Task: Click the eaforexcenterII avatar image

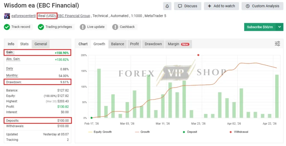Action: [x=7, y=16]
